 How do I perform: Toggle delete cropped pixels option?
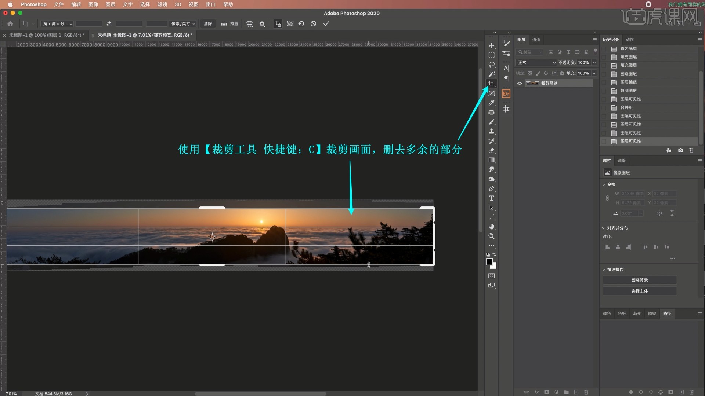point(278,23)
